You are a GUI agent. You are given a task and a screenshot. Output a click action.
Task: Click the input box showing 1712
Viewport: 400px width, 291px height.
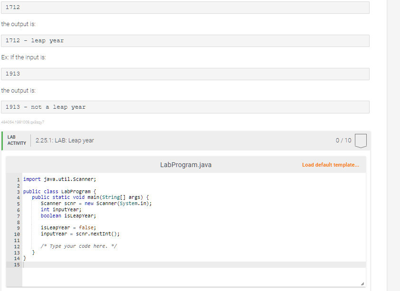click(185, 7)
